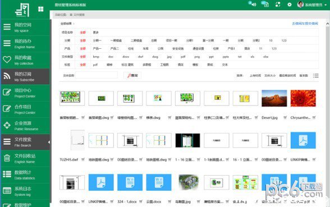Image resolution: width=330 pixels, height=207 pixels.
Task: Add 324 - 1.docx to the borrowing cart
Action: point(140,201)
